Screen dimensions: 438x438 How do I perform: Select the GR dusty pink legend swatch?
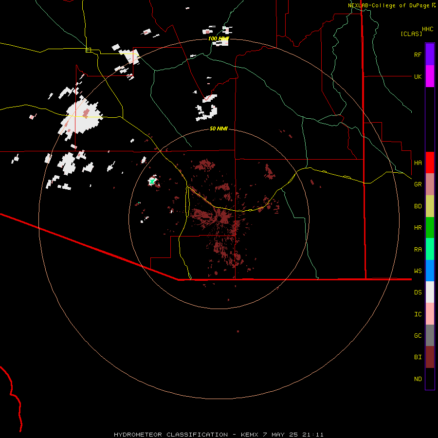point(430,184)
